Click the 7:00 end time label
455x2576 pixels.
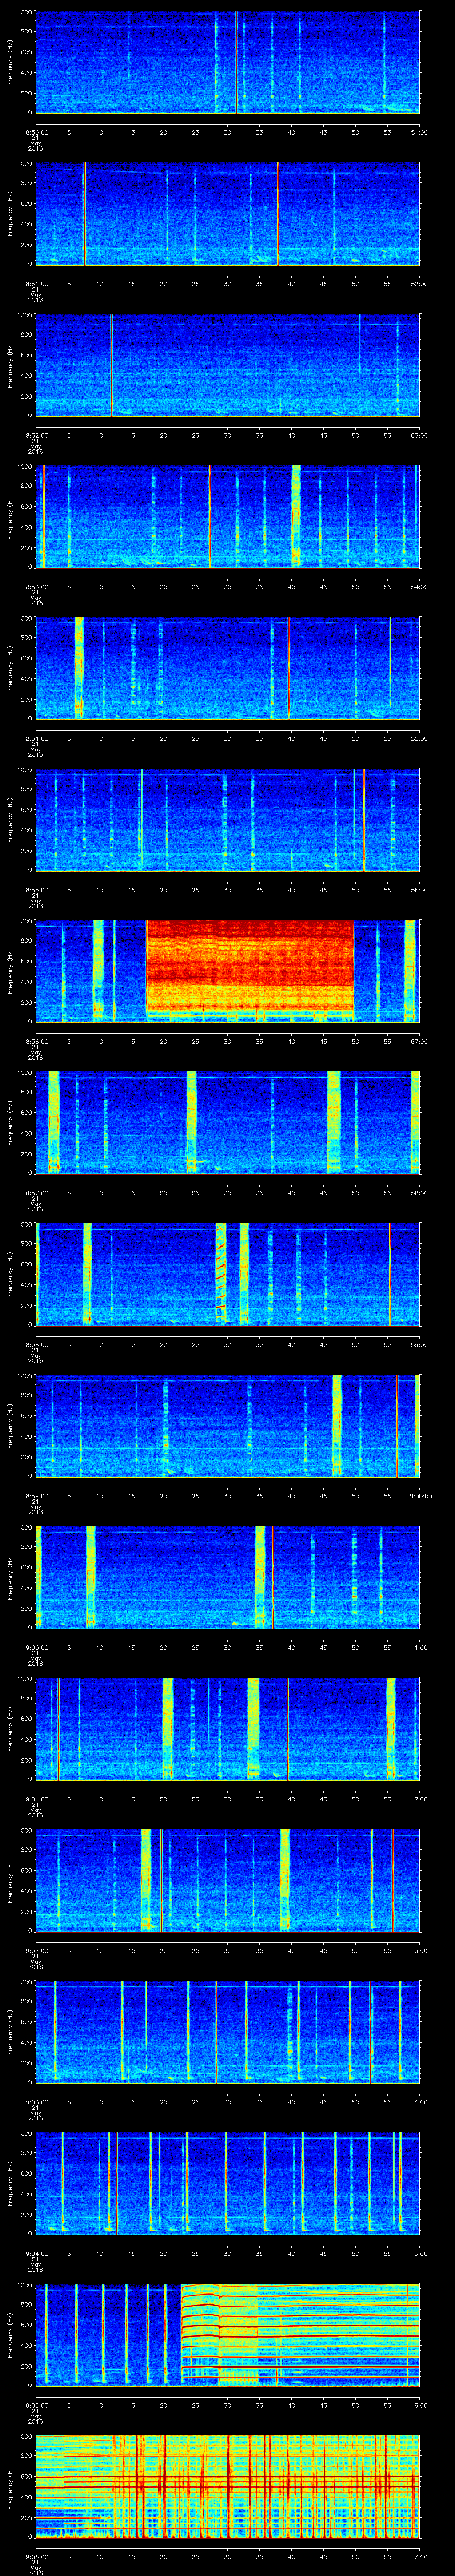point(421,2556)
